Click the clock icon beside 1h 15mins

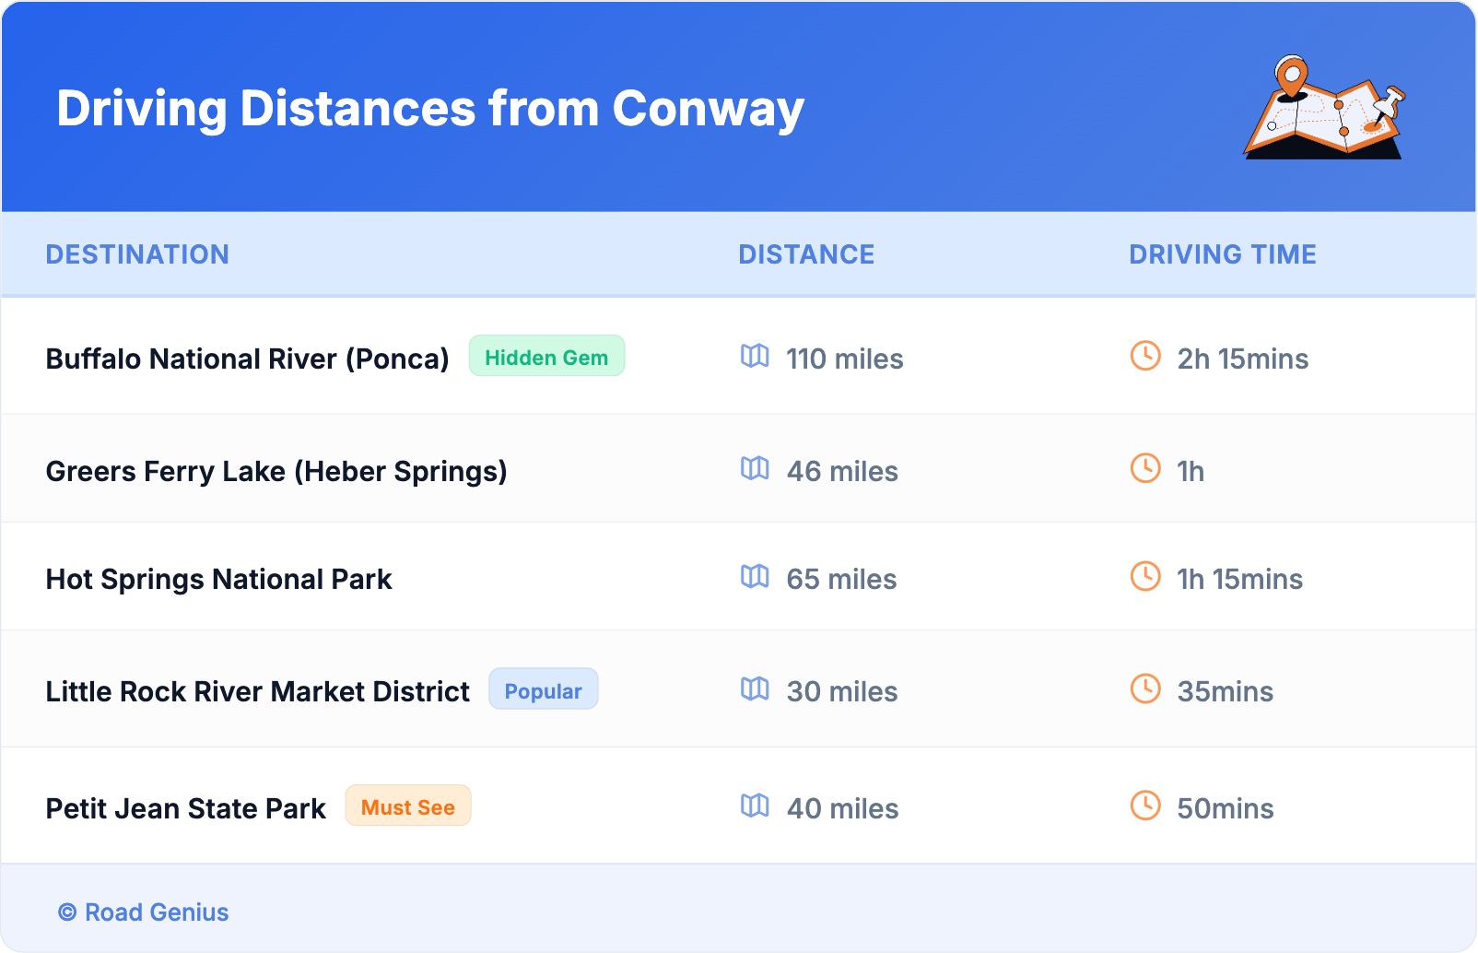click(x=1145, y=576)
